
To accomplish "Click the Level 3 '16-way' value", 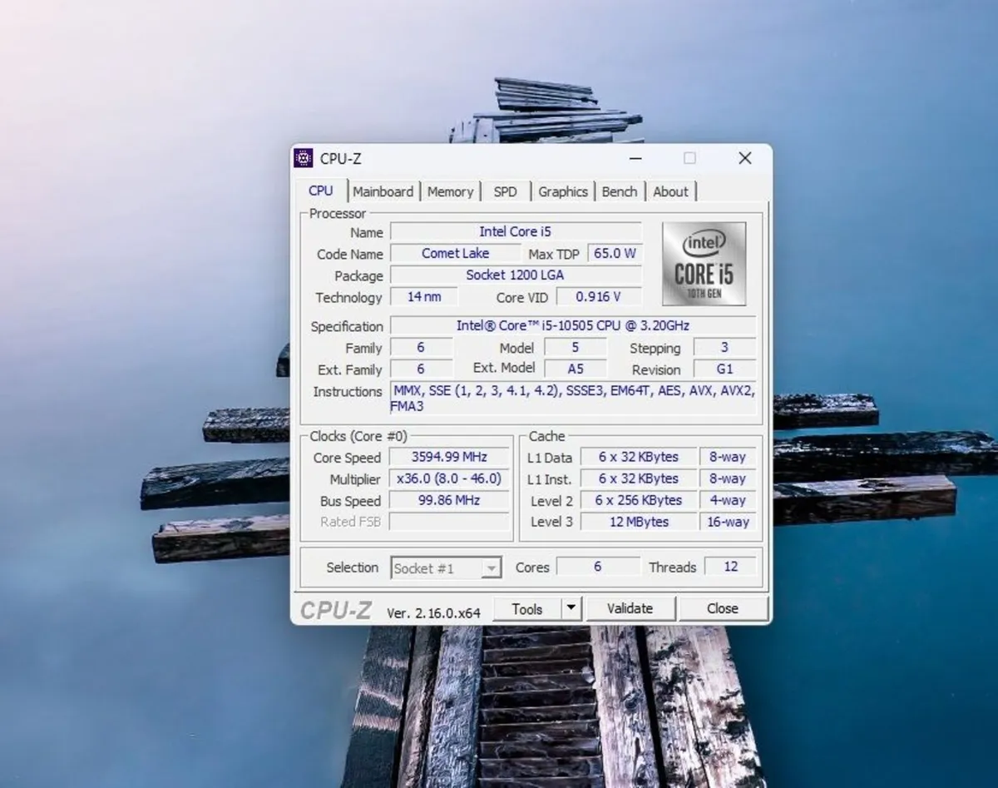I will tap(728, 523).
